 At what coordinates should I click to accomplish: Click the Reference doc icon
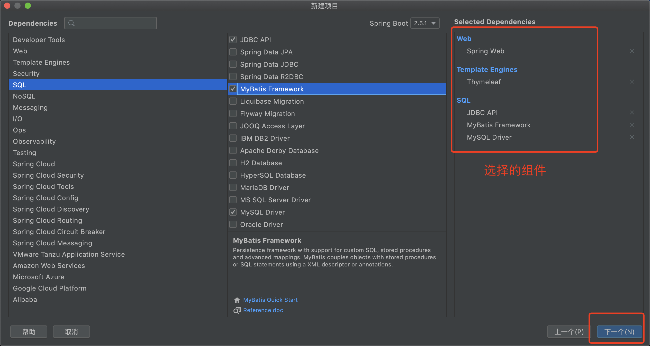[x=237, y=310]
